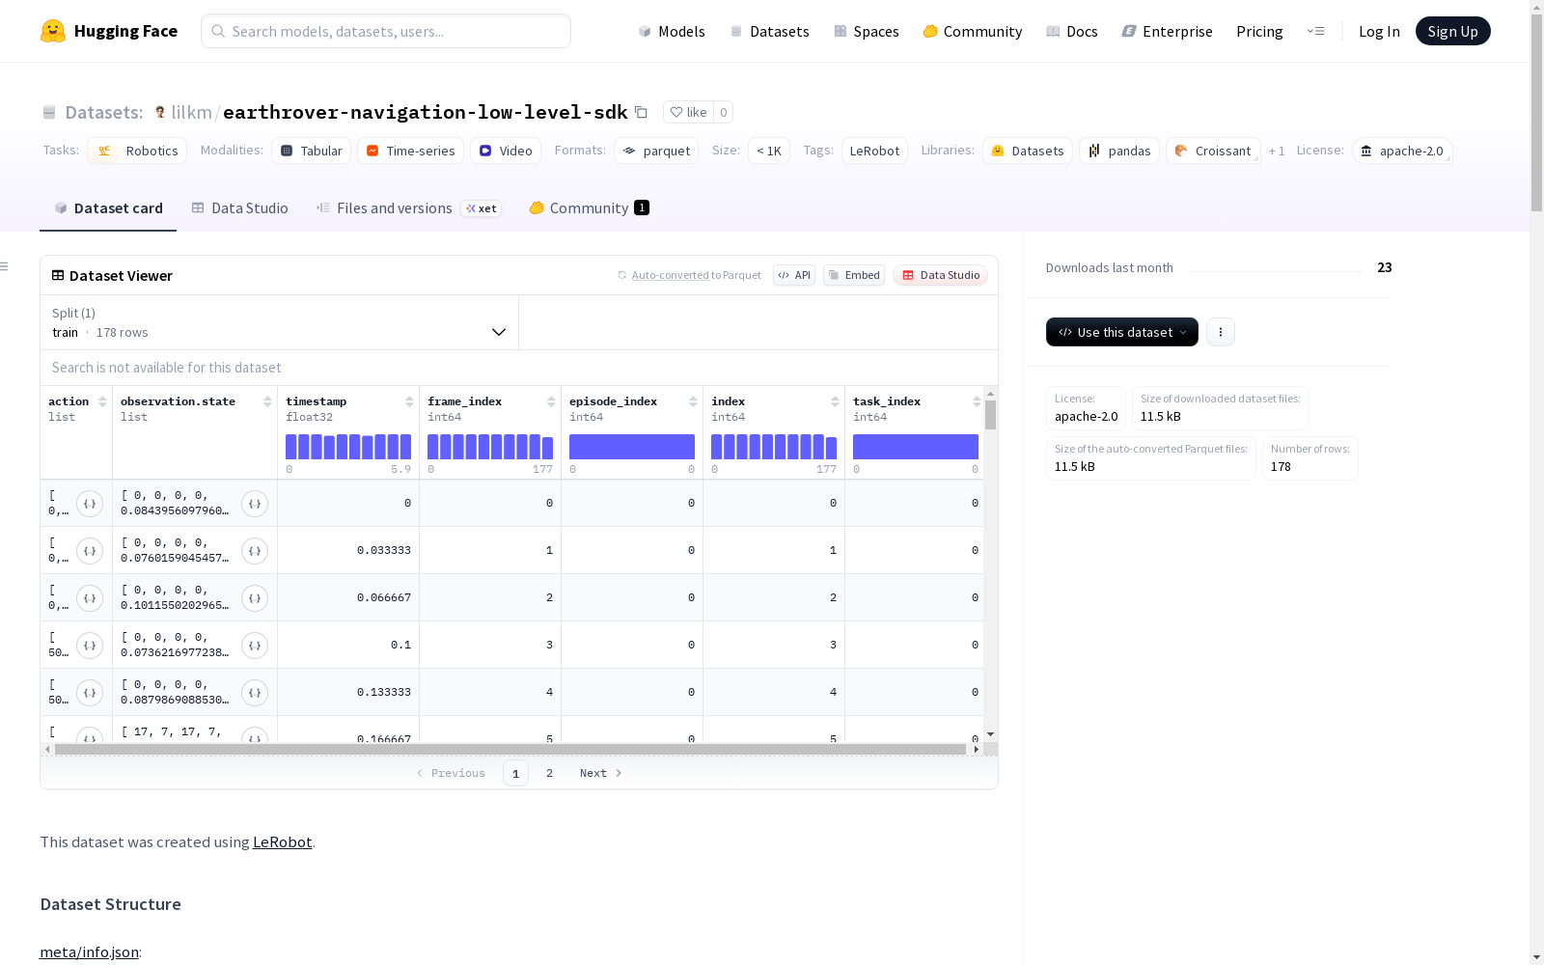
Task: Click the lilkm author link
Action: 192,112
